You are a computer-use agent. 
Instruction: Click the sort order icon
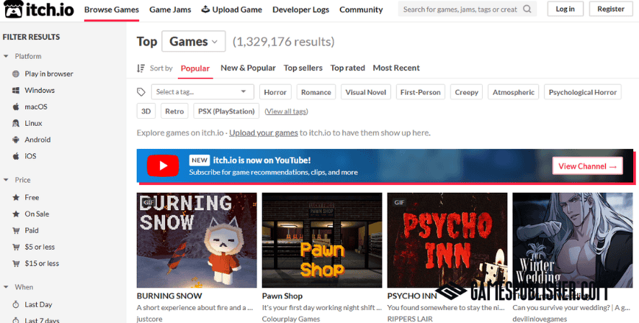pos(141,68)
